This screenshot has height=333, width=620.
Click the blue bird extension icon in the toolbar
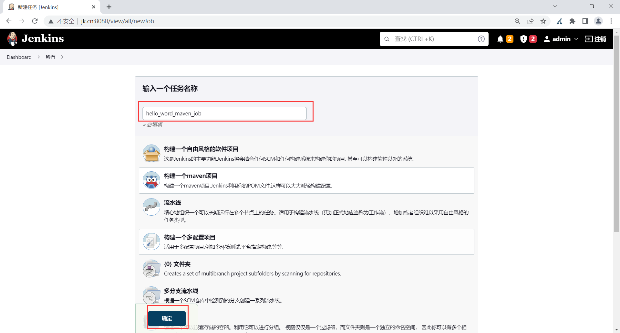(559, 21)
